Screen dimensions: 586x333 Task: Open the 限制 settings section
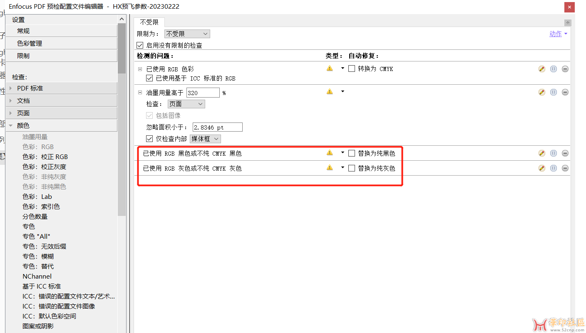click(x=61, y=56)
